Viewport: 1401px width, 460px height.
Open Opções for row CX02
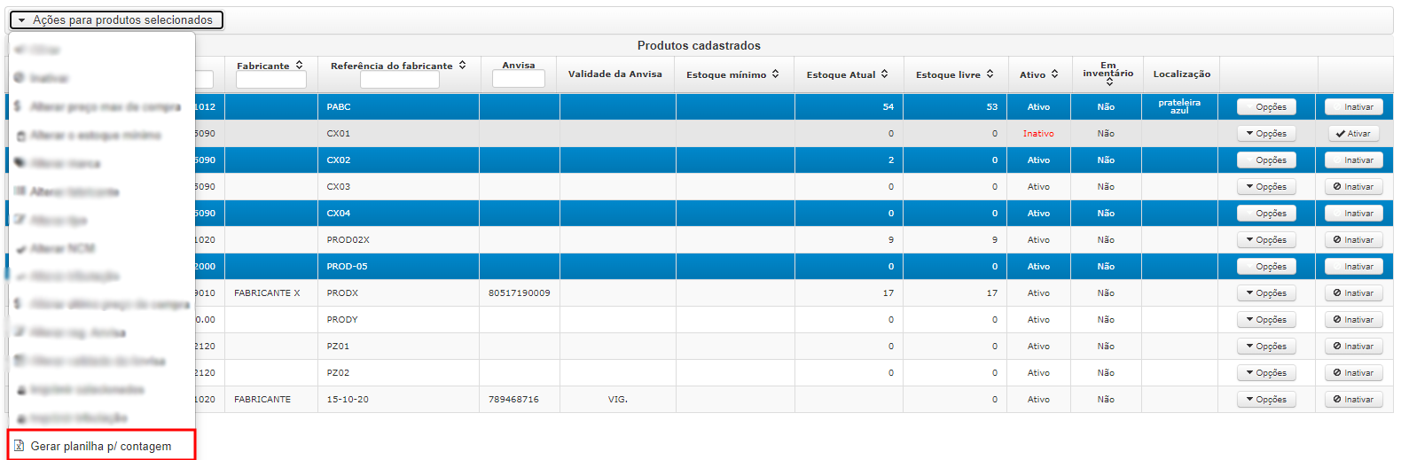1266,160
